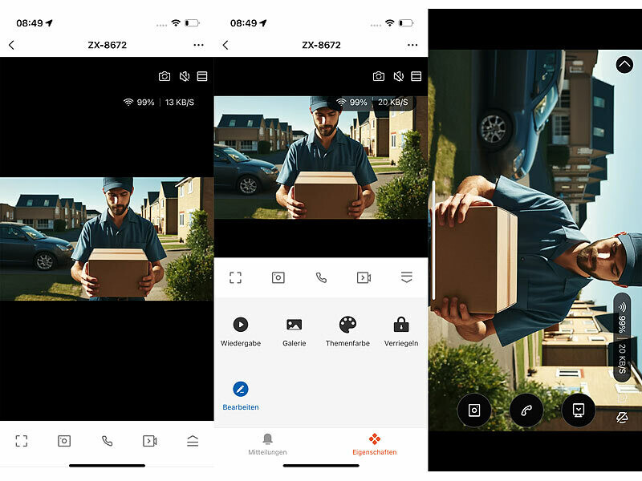This screenshot has width=642, height=481.
Task: Start a call in the fullscreen view
Action: pyautogui.click(x=526, y=410)
